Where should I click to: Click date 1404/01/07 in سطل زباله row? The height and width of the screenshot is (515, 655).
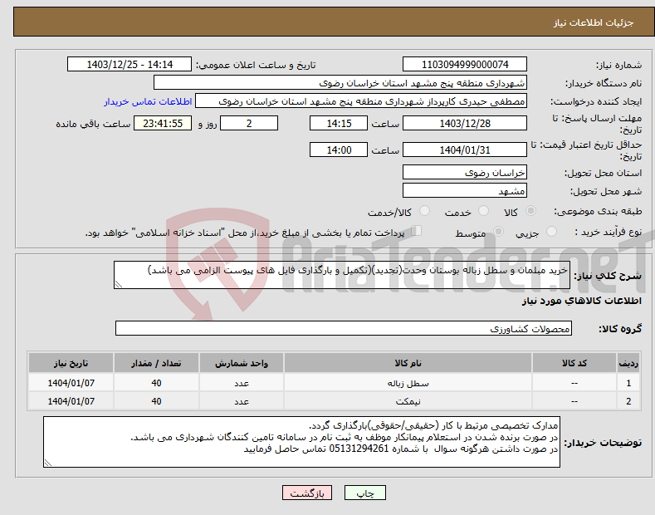tap(71, 382)
